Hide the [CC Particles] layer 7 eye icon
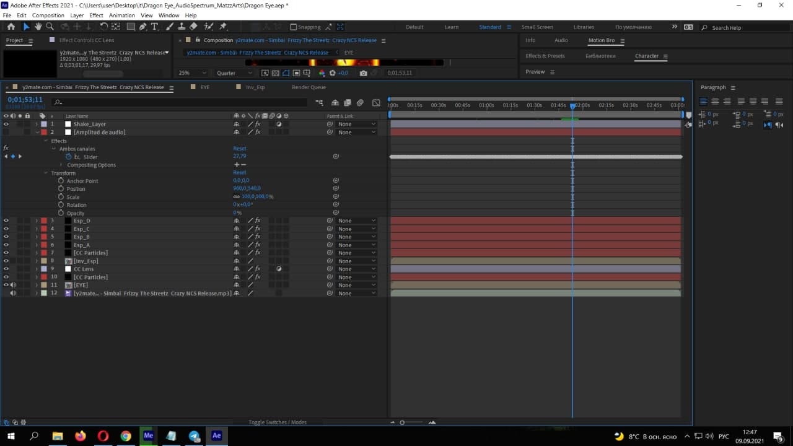The width and height of the screenshot is (793, 446). pyautogui.click(x=6, y=253)
